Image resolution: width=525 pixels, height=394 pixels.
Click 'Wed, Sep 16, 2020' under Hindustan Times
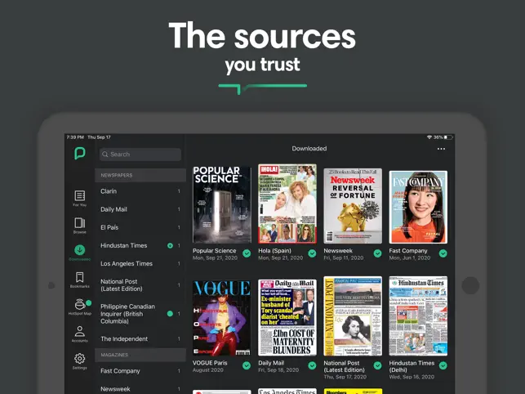tap(412, 377)
